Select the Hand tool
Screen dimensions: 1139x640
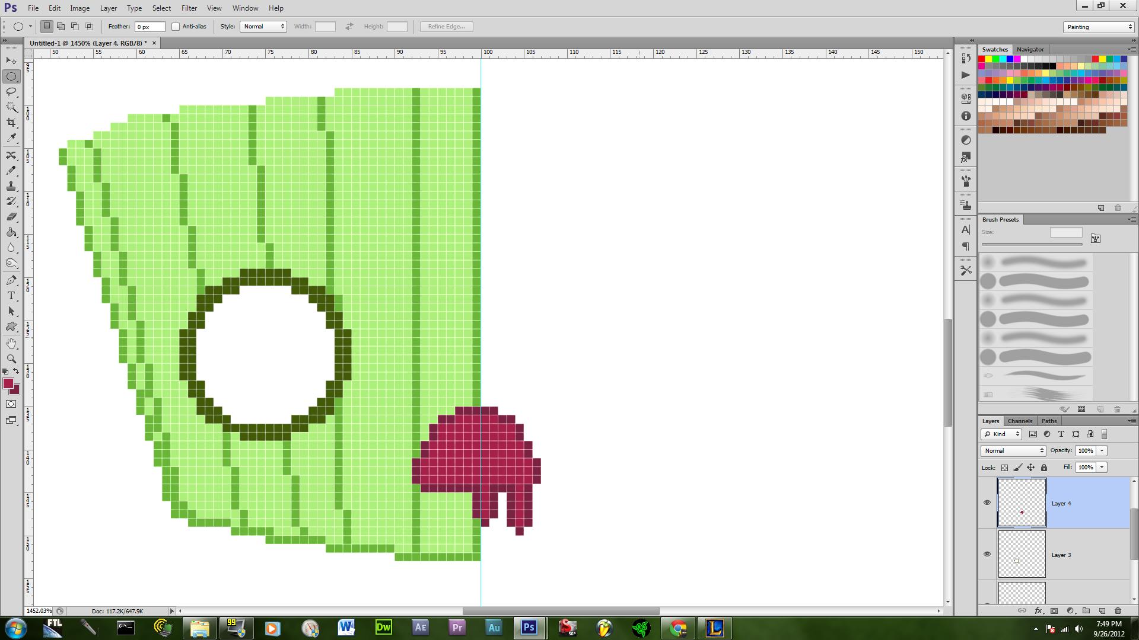(11, 344)
